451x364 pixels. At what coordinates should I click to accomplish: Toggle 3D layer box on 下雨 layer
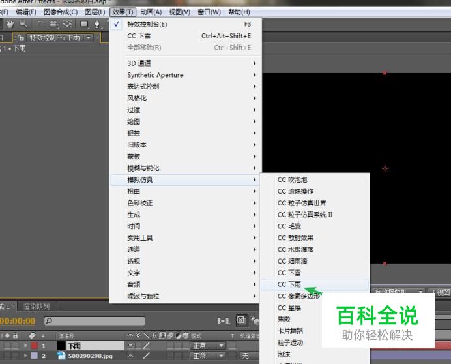click(186, 346)
